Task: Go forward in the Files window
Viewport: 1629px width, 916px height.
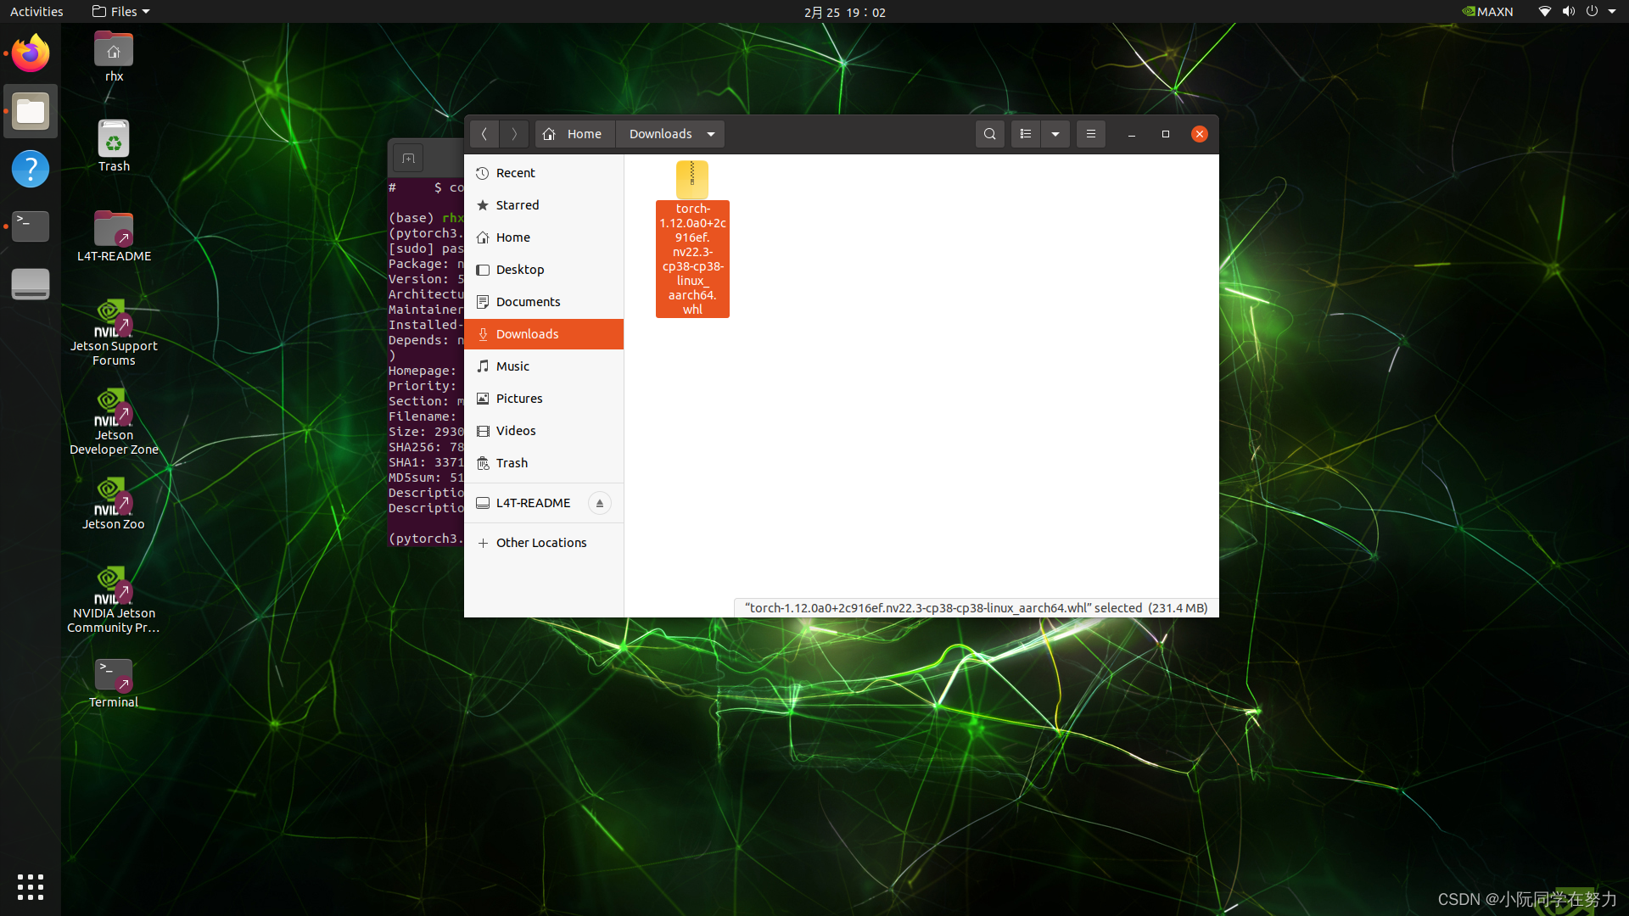Action: (513, 134)
